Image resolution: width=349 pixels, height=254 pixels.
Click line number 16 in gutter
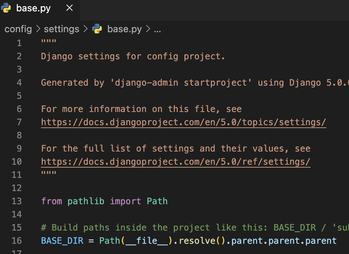tap(17, 241)
